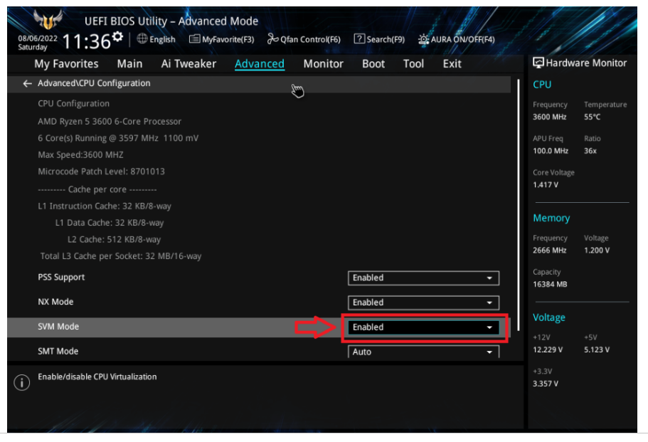This screenshot has height=442, width=648.
Task: Click L1 Instruction Cache: 32 KB/8-way line
Action: tap(105, 206)
